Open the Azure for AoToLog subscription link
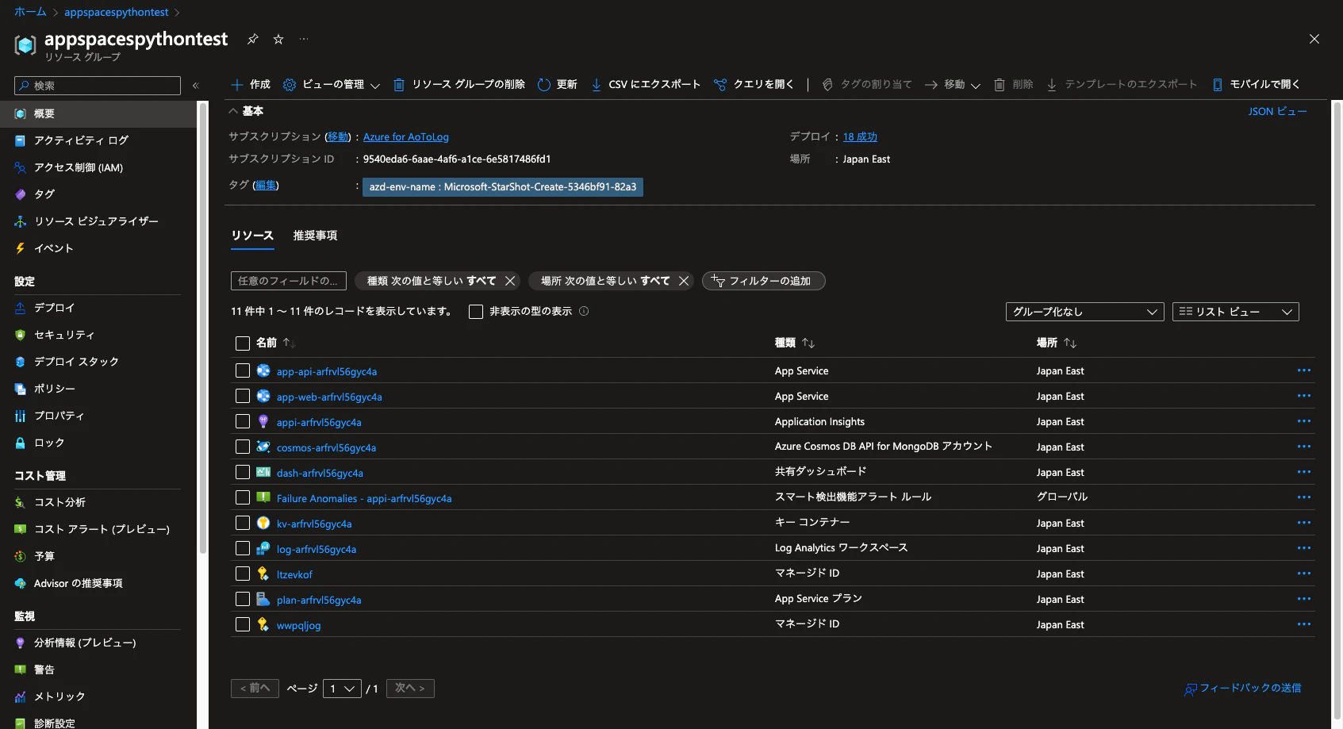 406,136
